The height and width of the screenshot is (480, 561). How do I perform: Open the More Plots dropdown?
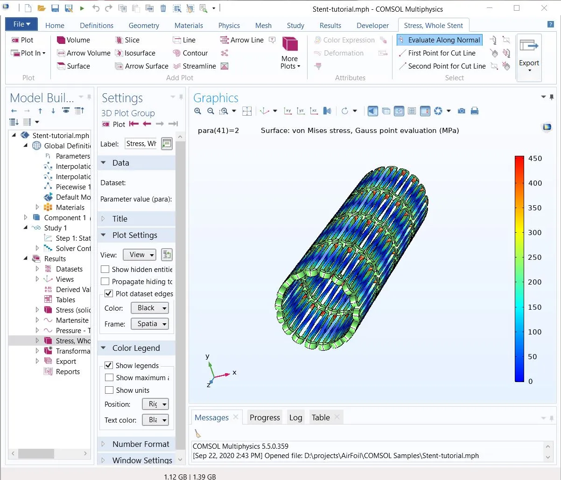click(290, 62)
